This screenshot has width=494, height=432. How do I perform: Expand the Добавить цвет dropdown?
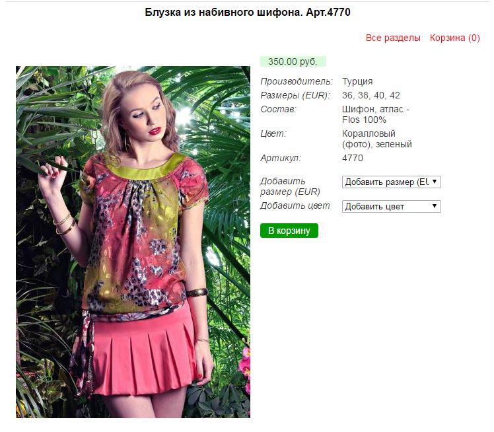[x=391, y=206]
